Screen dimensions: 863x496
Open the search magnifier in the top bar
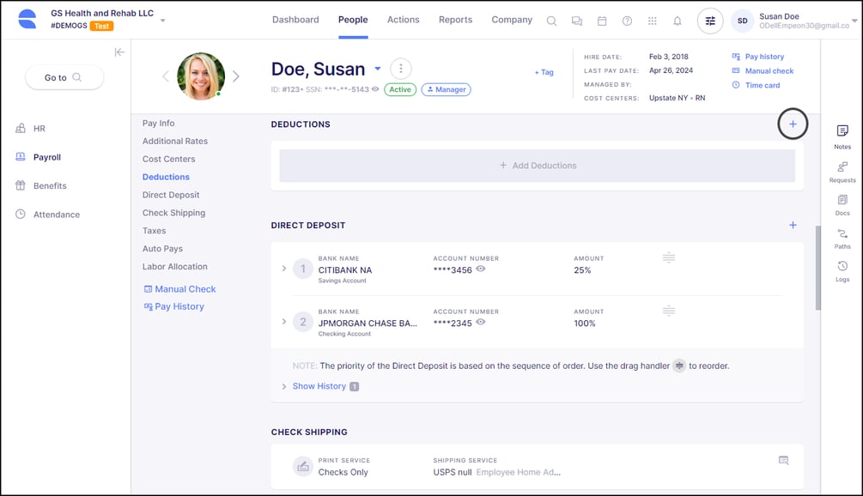tap(550, 20)
